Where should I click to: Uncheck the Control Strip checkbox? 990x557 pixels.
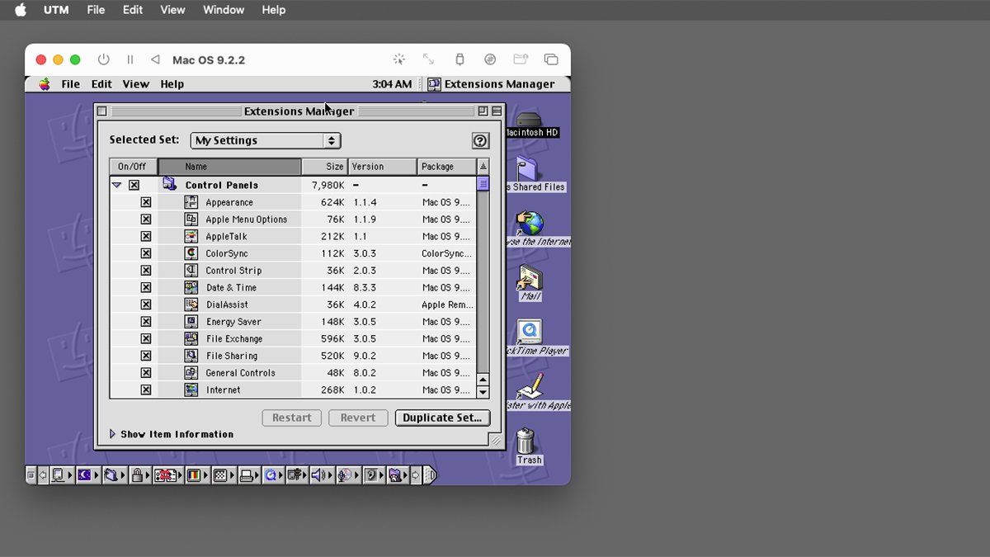[146, 271]
